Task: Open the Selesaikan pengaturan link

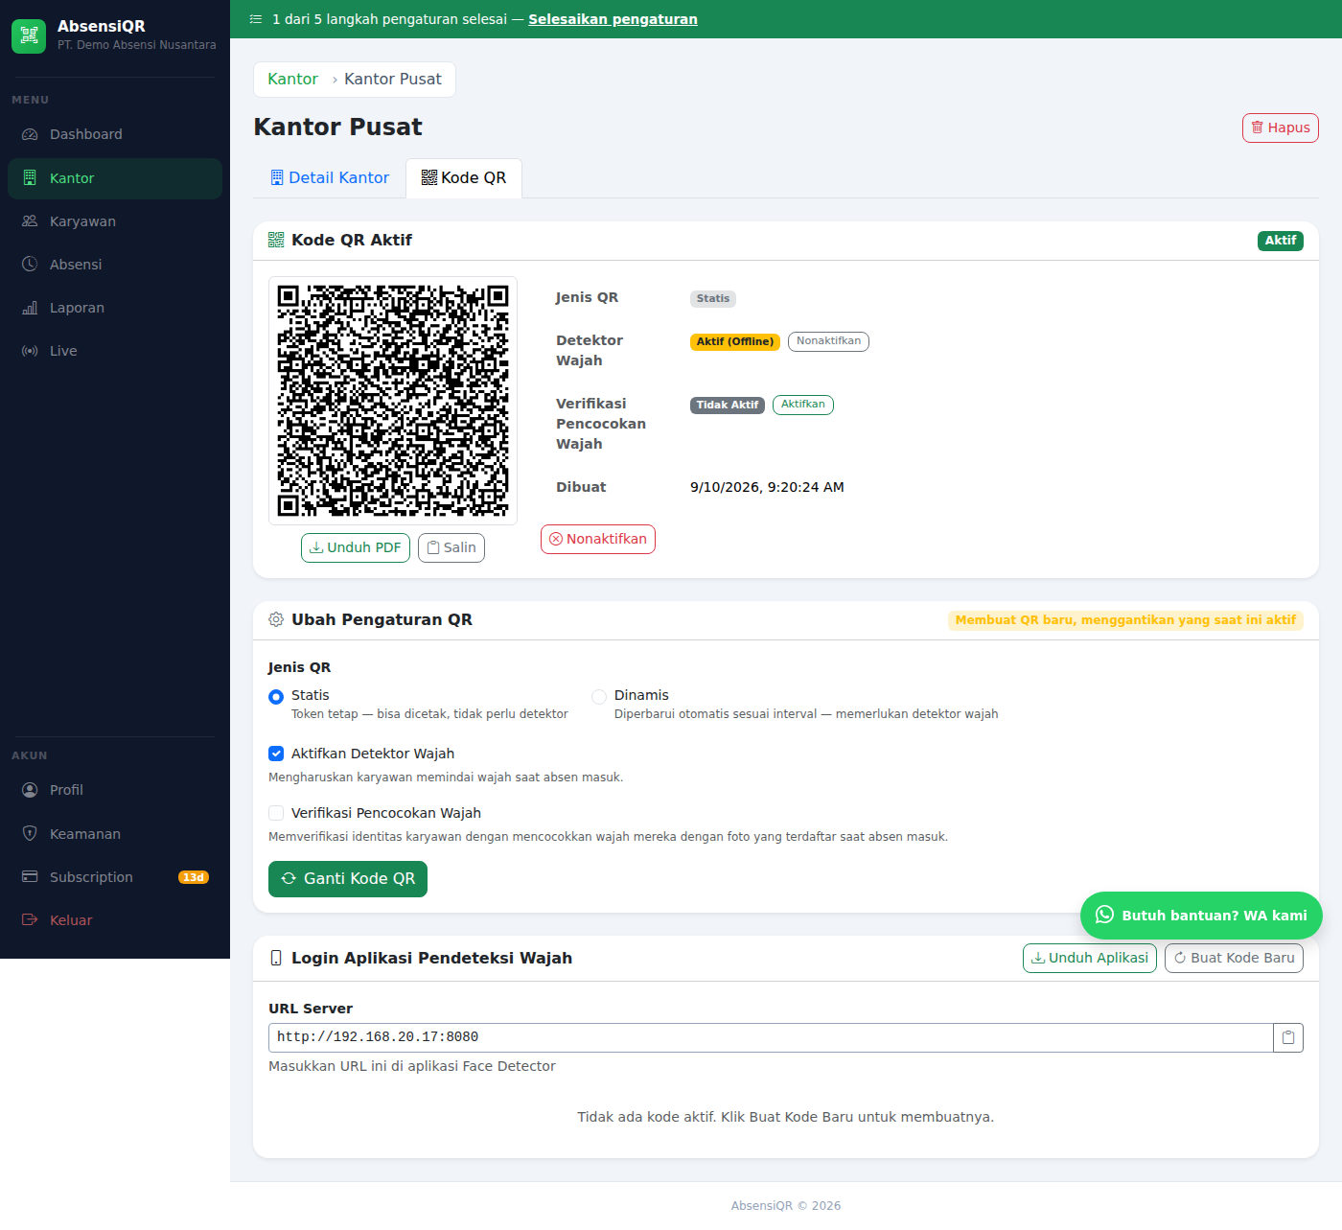Action: click(x=613, y=19)
